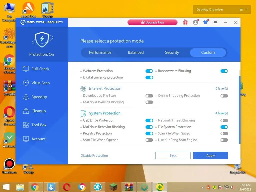
Task: Open Speedup in sidebar
Action: (42, 97)
